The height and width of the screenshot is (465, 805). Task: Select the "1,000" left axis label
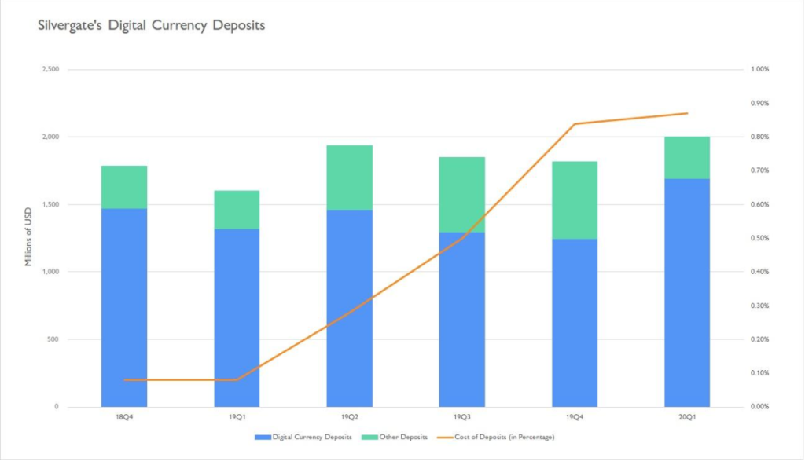point(50,272)
